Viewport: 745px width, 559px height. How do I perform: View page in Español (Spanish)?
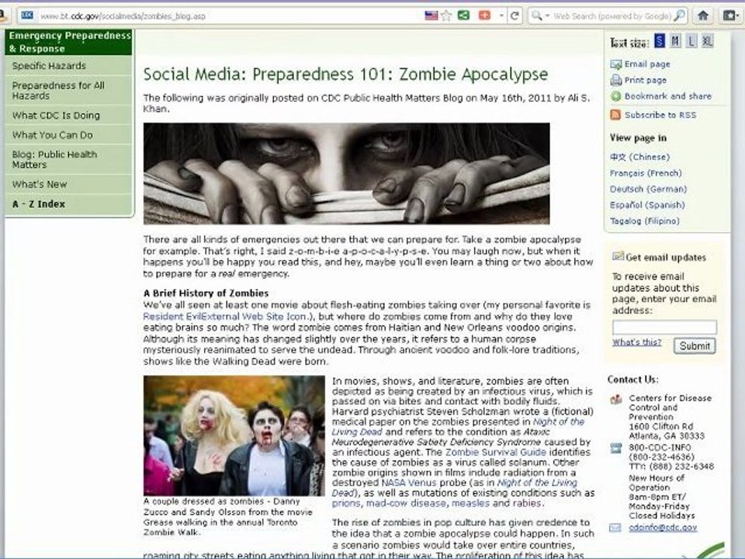647,205
